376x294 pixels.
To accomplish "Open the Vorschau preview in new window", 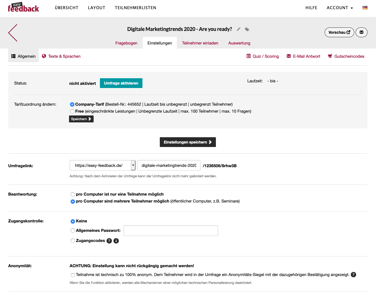I will pyautogui.click(x=339, y=32).
